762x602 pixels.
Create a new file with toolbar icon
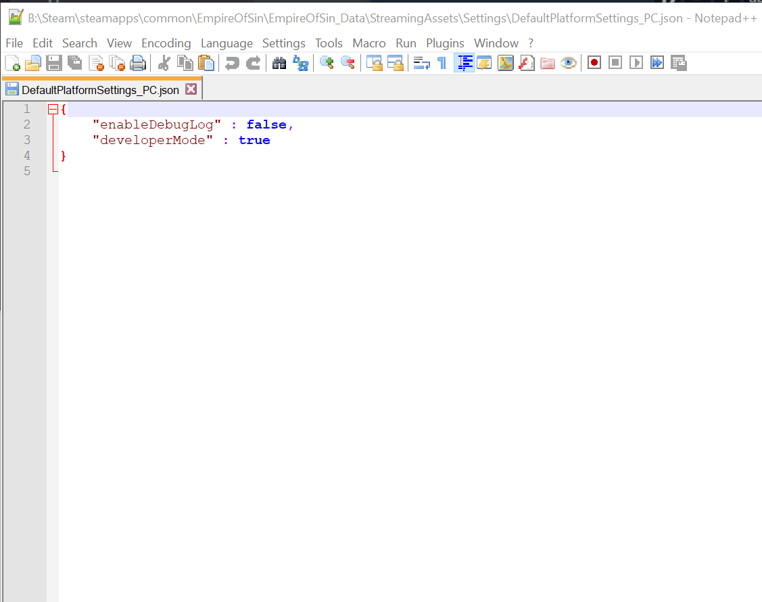12,63
